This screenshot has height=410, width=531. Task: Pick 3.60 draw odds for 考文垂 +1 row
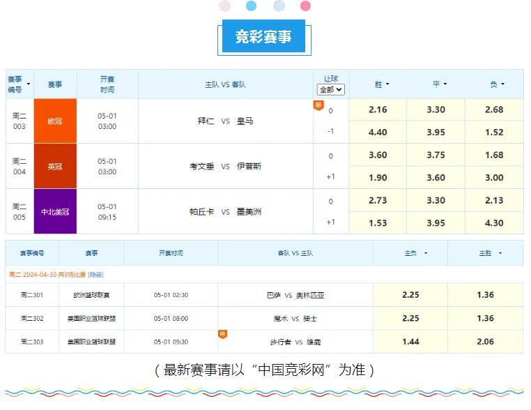436,178
